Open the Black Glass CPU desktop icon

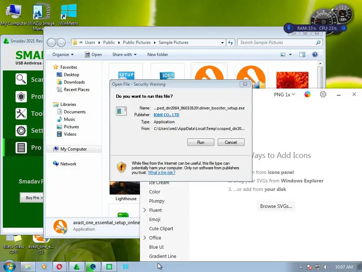(14, 245)
